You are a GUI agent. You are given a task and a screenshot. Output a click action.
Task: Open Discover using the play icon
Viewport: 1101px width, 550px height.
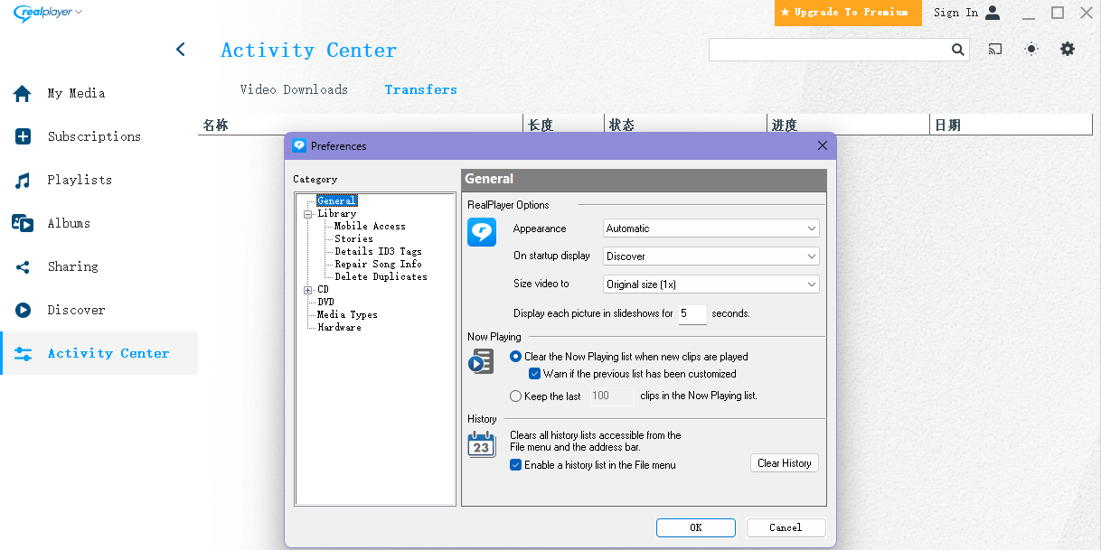23,311
